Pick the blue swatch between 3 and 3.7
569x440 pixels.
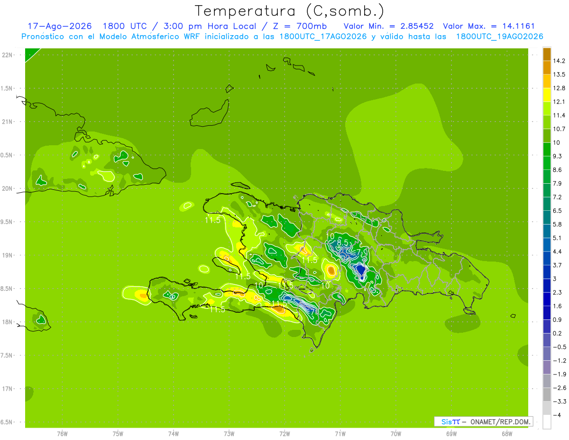pyautogui.click(x=547, y=272)
